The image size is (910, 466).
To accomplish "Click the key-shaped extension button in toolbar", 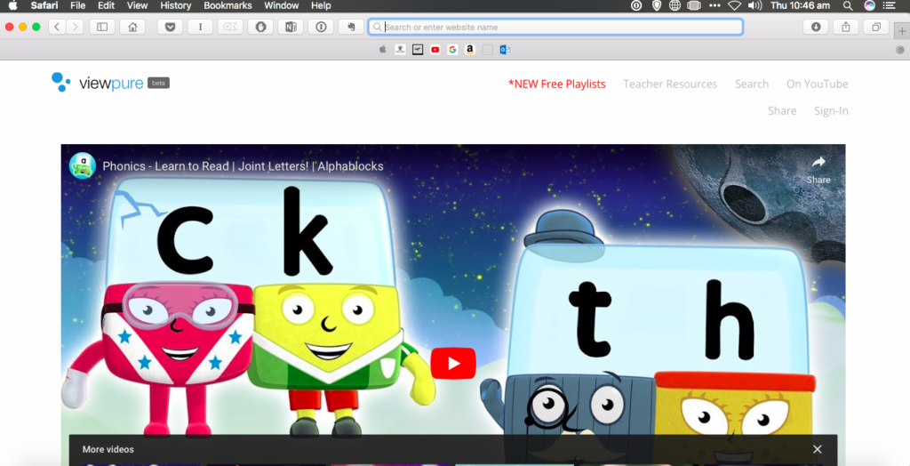I will tap(230, 27).
